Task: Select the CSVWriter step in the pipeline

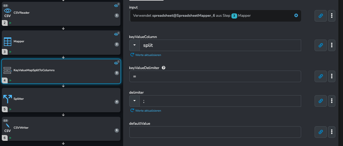Action: [61, 129]
